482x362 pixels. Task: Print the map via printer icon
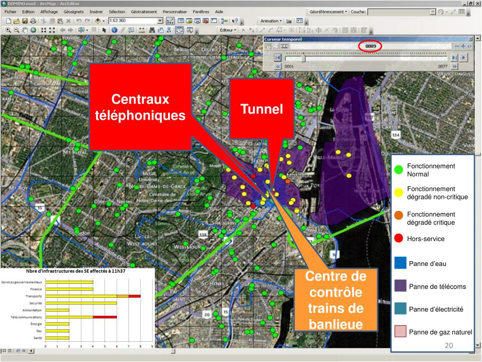coord(33,21)
